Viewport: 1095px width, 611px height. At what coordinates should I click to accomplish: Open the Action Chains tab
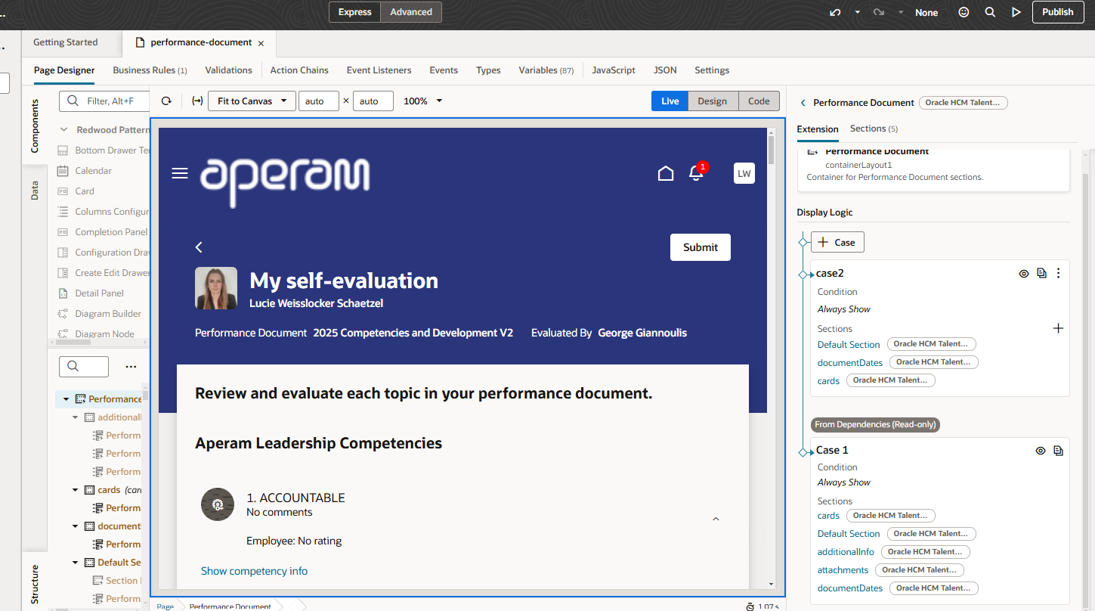[299, 70]
